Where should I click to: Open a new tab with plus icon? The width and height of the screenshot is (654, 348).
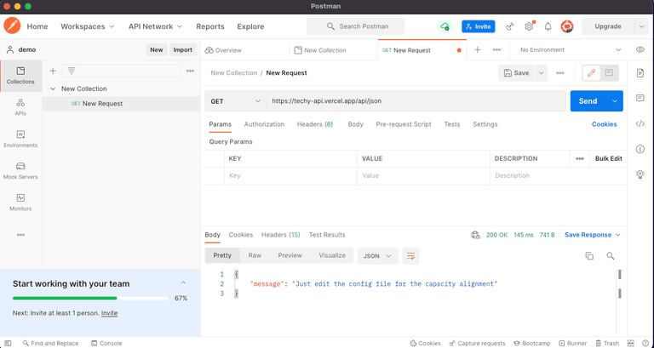click(478, 49)
